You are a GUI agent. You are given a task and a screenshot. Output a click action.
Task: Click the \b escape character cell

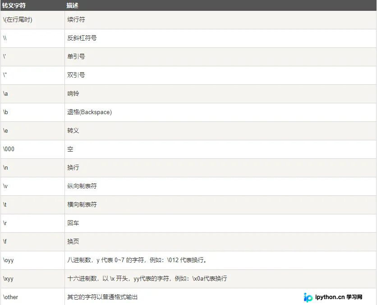click(x=32, y=112)
